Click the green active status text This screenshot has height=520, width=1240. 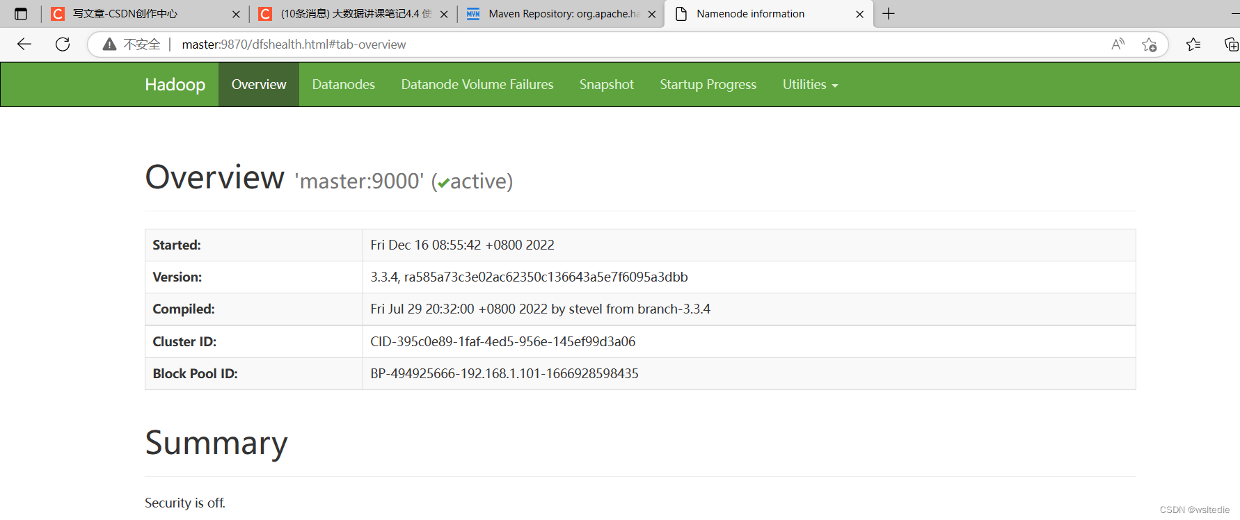click(482, 181)
